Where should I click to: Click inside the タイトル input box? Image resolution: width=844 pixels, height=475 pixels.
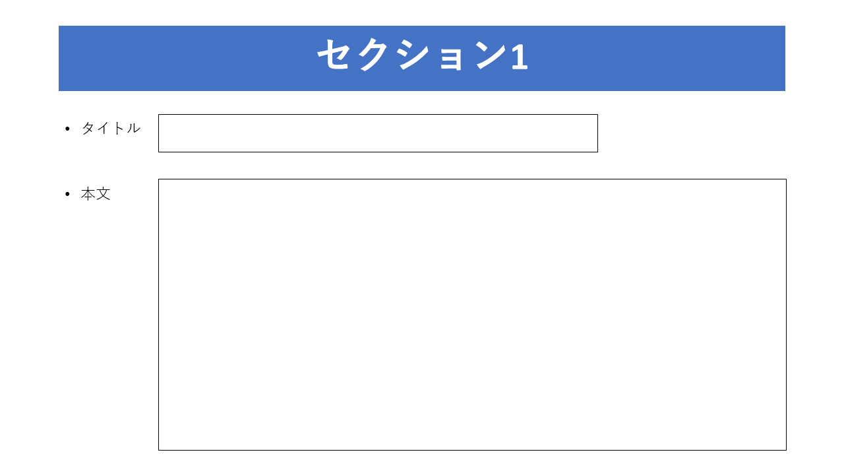[378, 133]
